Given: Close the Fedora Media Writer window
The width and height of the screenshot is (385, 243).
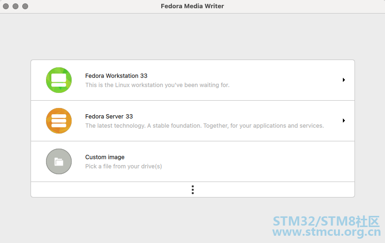Looking at the screenshot, I should pyautogui.click(x=6, y=6).
